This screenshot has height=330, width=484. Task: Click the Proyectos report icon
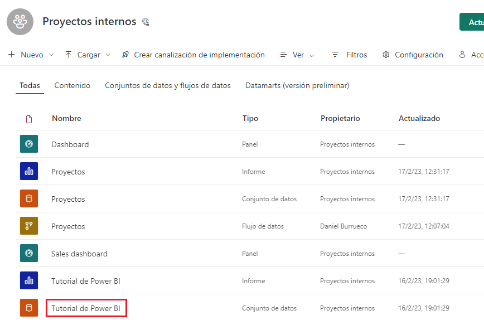pos(29,171)
